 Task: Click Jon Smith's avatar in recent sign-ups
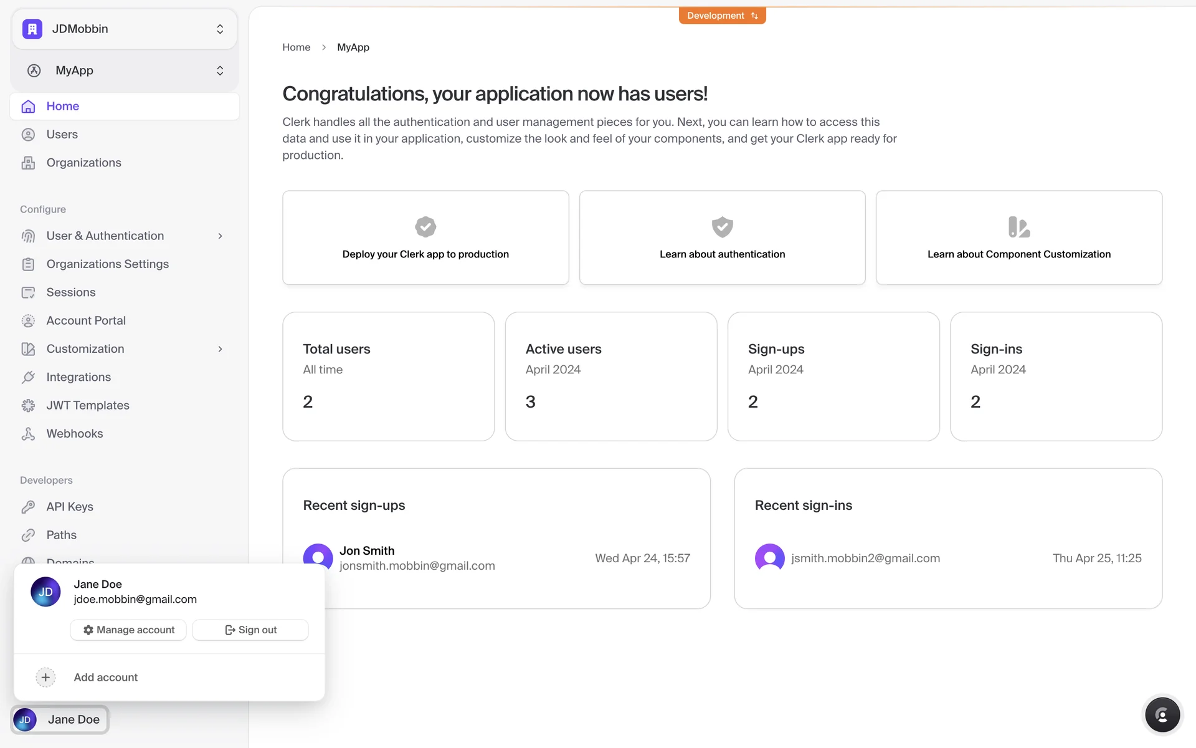318,555
